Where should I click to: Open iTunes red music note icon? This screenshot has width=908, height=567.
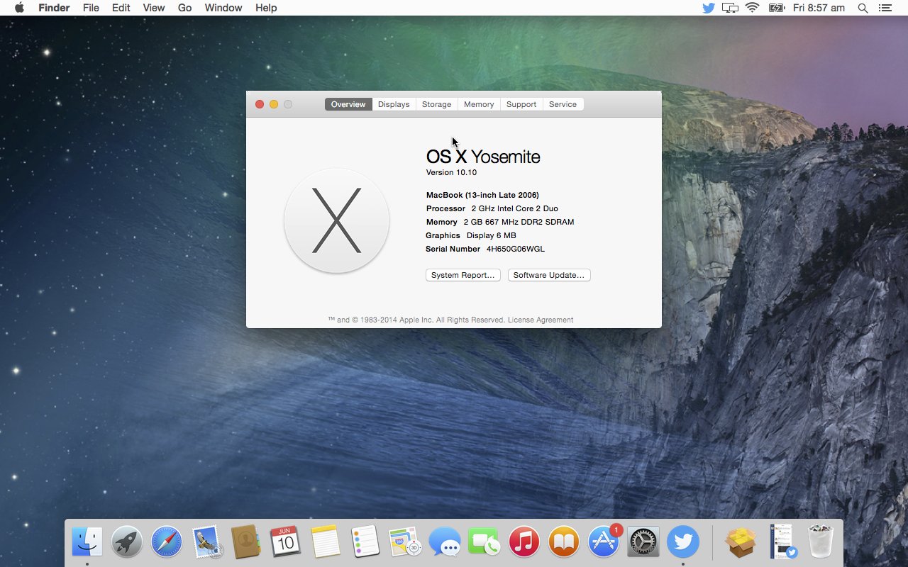(524, 542)
